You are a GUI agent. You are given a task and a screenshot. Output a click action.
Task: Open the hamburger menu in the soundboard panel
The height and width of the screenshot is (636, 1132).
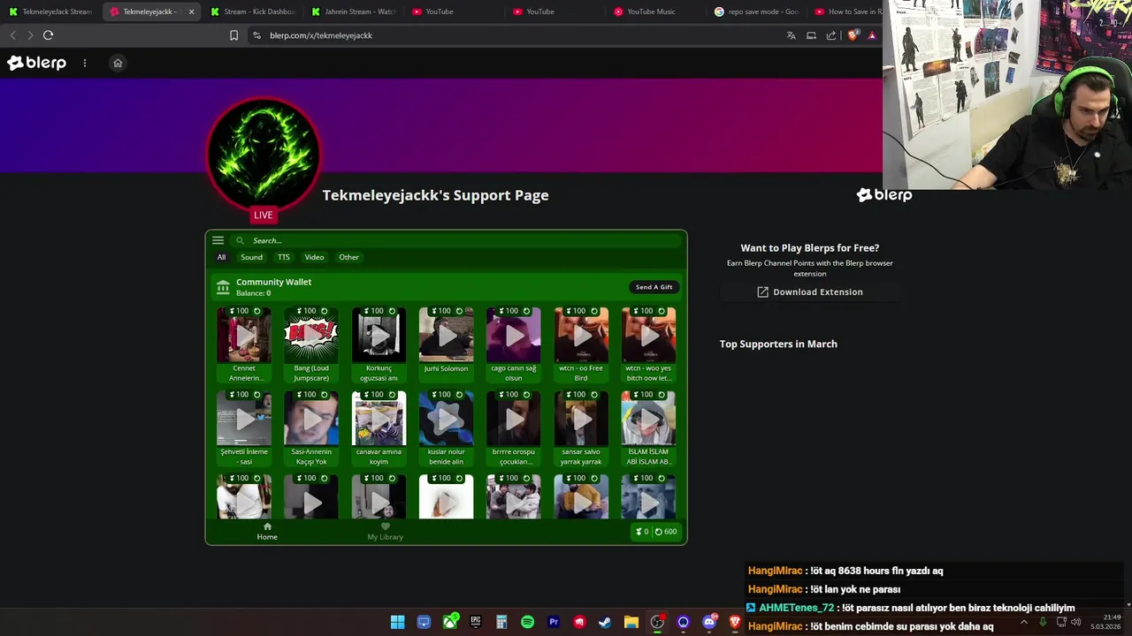pyautogui.click(x=218, y=240)
